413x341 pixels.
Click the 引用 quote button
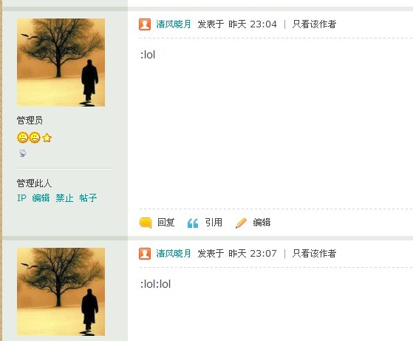tap(214, 223)
